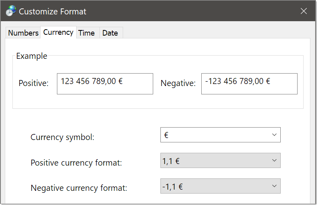Click the Negative currency format label
318x206 pixels.
point(79,188)
